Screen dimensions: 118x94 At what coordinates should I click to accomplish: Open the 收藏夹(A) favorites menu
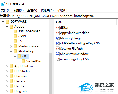click(x=47, y=10)
